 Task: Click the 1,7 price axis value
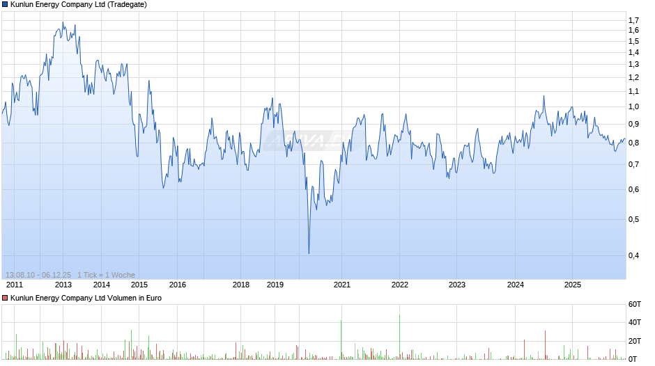point(633,20)
